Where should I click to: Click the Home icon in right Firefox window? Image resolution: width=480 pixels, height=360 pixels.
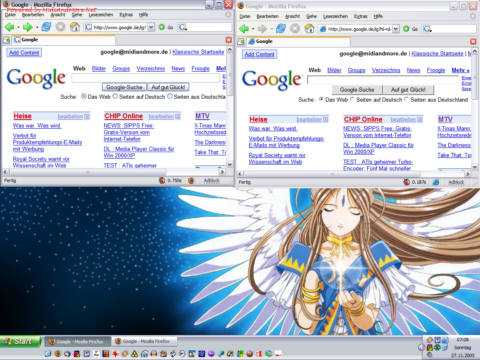click(x=309, y=29)
